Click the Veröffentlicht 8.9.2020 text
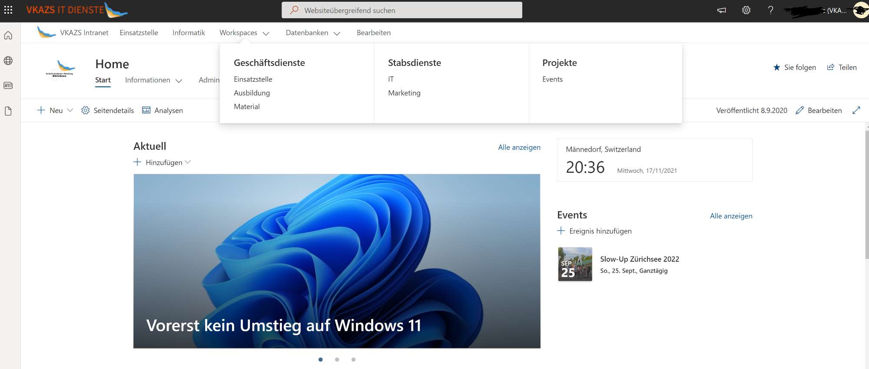The image size is (869, 369). [752, 110]
